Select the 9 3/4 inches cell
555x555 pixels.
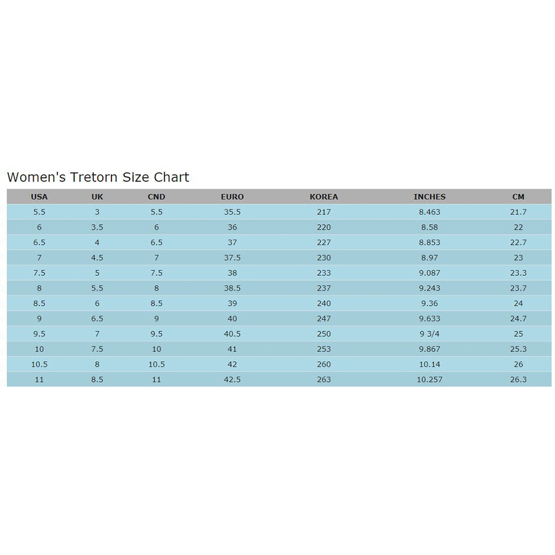430,334
